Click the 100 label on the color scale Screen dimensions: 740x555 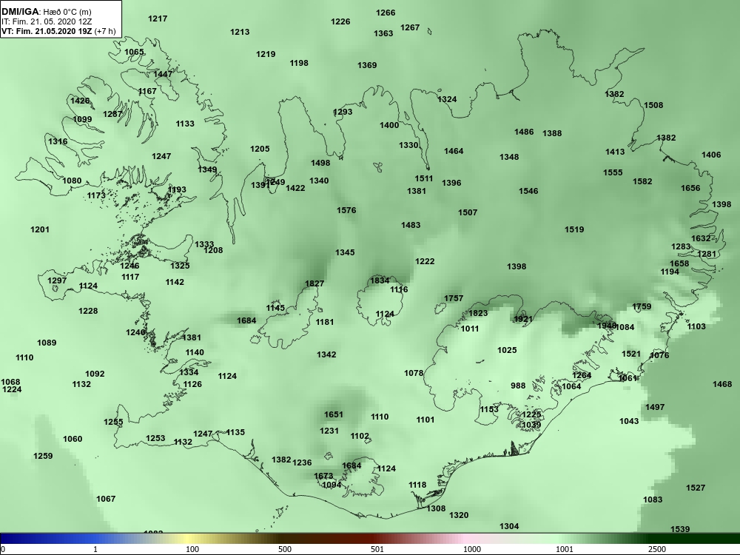click(x=192, y=549)
